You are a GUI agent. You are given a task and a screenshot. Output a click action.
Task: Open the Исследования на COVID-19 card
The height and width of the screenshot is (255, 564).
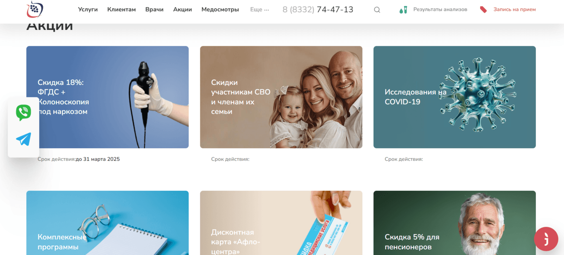pos(455,97)
